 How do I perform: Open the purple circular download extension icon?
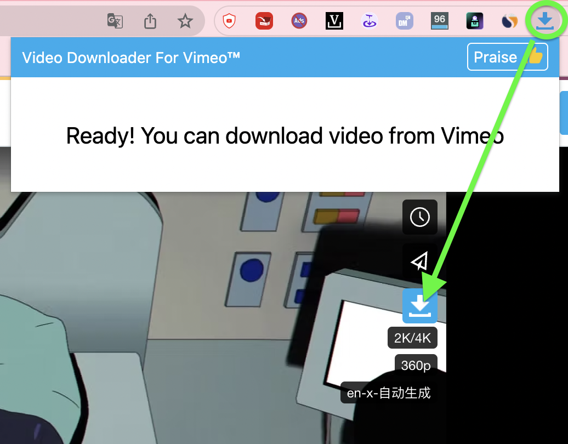click(369, 21)
